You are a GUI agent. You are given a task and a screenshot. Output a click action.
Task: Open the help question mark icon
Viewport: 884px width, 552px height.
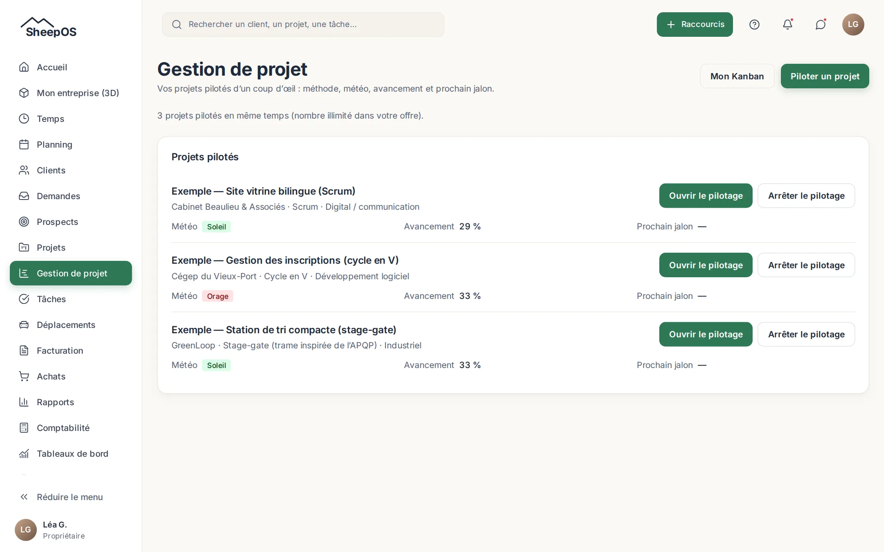tap(754, 25)
